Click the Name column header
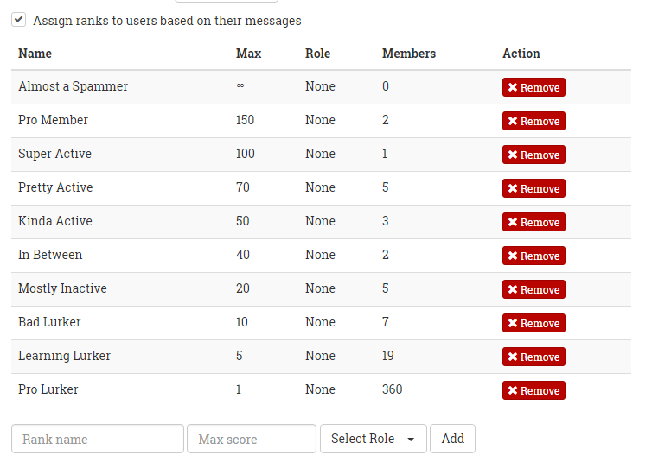 tap(35, 54)
